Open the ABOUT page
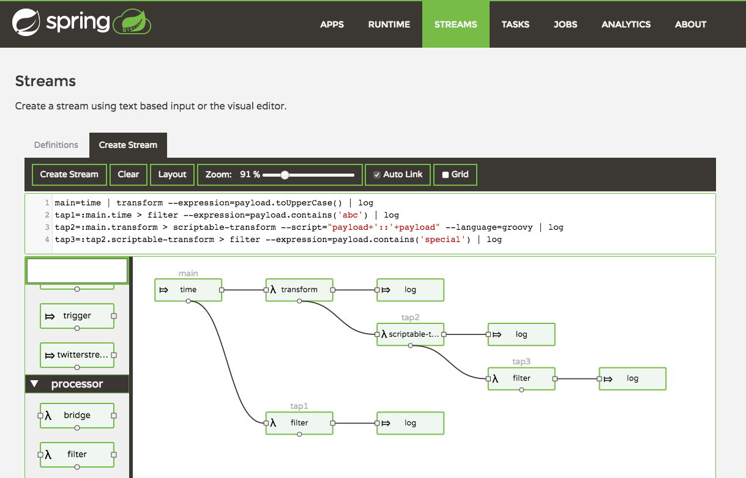Viewport: 746px width, 478px height. click(690, 24)
